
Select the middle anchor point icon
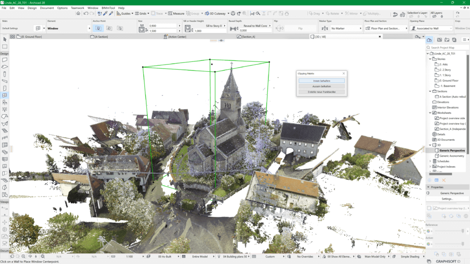tap(109, 28)
